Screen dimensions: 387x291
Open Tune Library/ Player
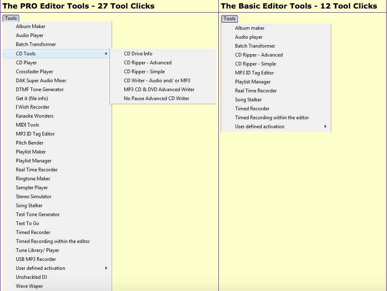point(37,250)
